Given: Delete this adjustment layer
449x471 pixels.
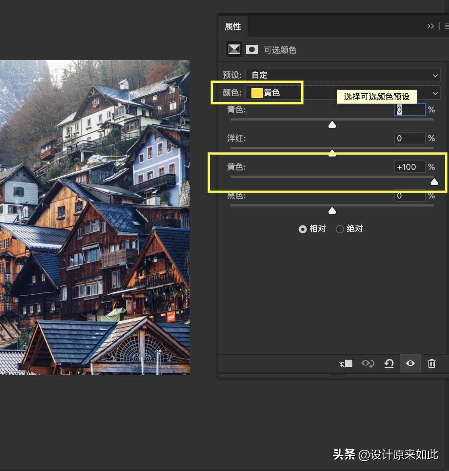Looking at the screenshot, I should [x=432, y=363].
